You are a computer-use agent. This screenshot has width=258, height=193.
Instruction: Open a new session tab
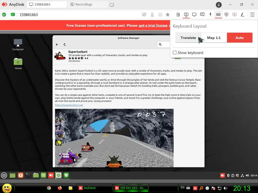tap(112, 5)
